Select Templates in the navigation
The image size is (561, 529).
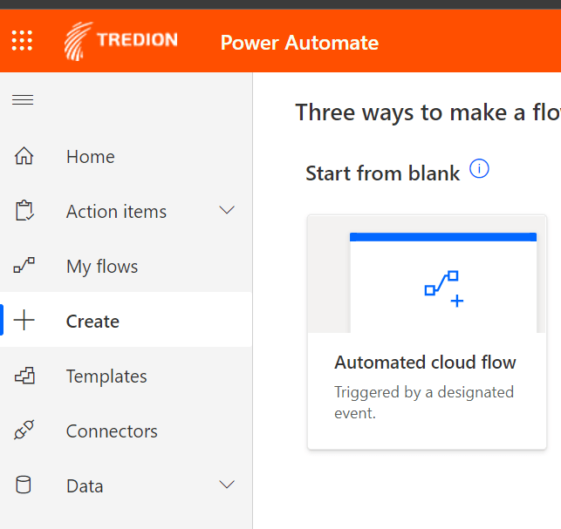[106, 376]
